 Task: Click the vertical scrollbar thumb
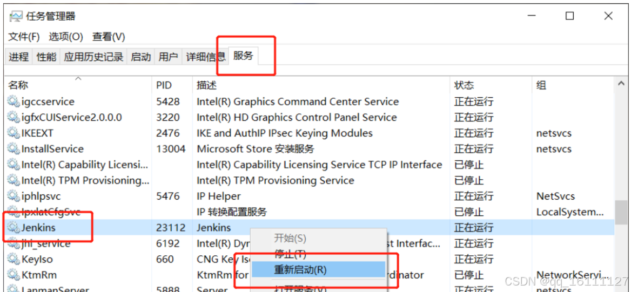pyautogui.click(x=621, y=212)
